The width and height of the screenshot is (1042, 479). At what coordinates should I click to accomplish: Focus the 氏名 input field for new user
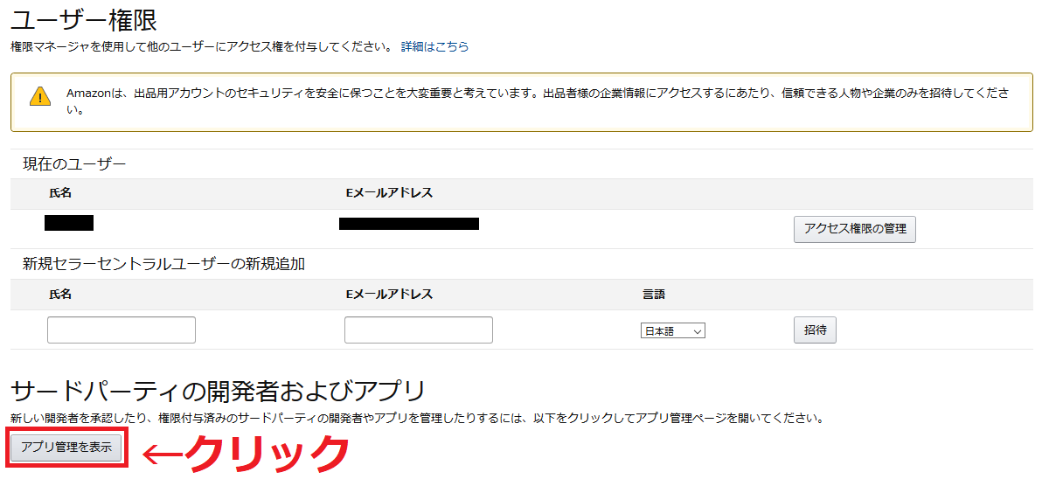pos(122,330)
